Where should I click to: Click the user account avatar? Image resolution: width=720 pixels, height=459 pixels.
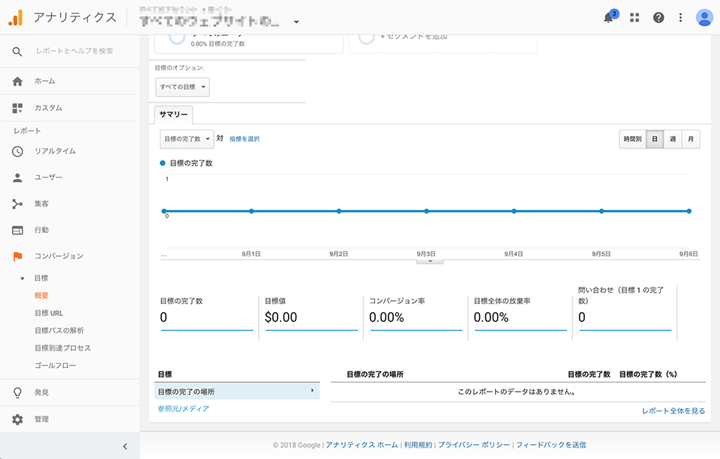(x=704, y=18)
